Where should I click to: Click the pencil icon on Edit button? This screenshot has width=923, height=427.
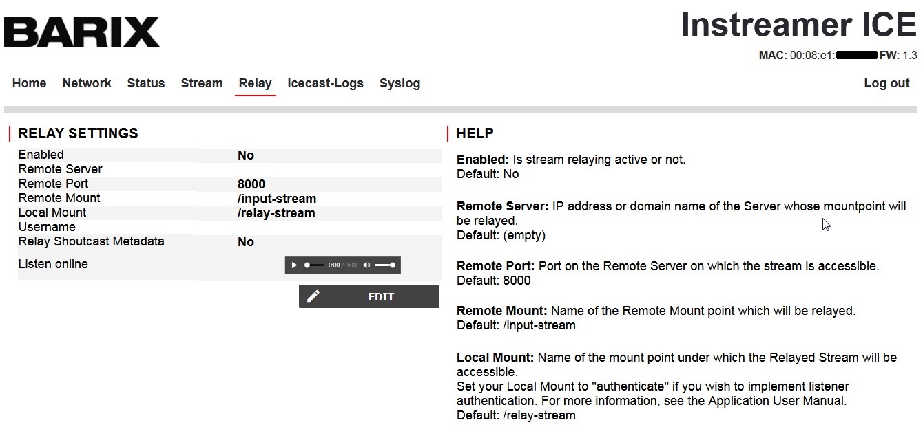(313, 296)
